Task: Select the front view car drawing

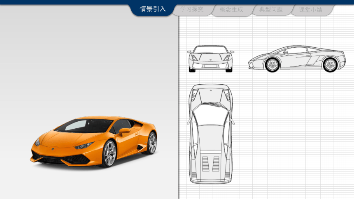Action: coord(210,59)
